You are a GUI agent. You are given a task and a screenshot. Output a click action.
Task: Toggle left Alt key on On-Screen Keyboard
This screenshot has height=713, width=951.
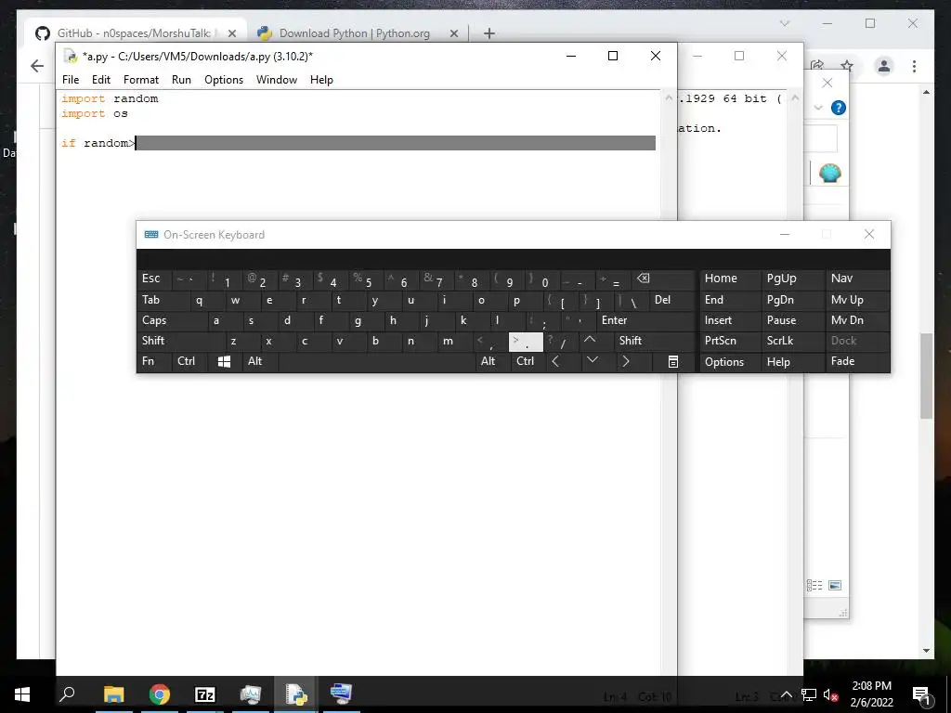tap(260, 361)
